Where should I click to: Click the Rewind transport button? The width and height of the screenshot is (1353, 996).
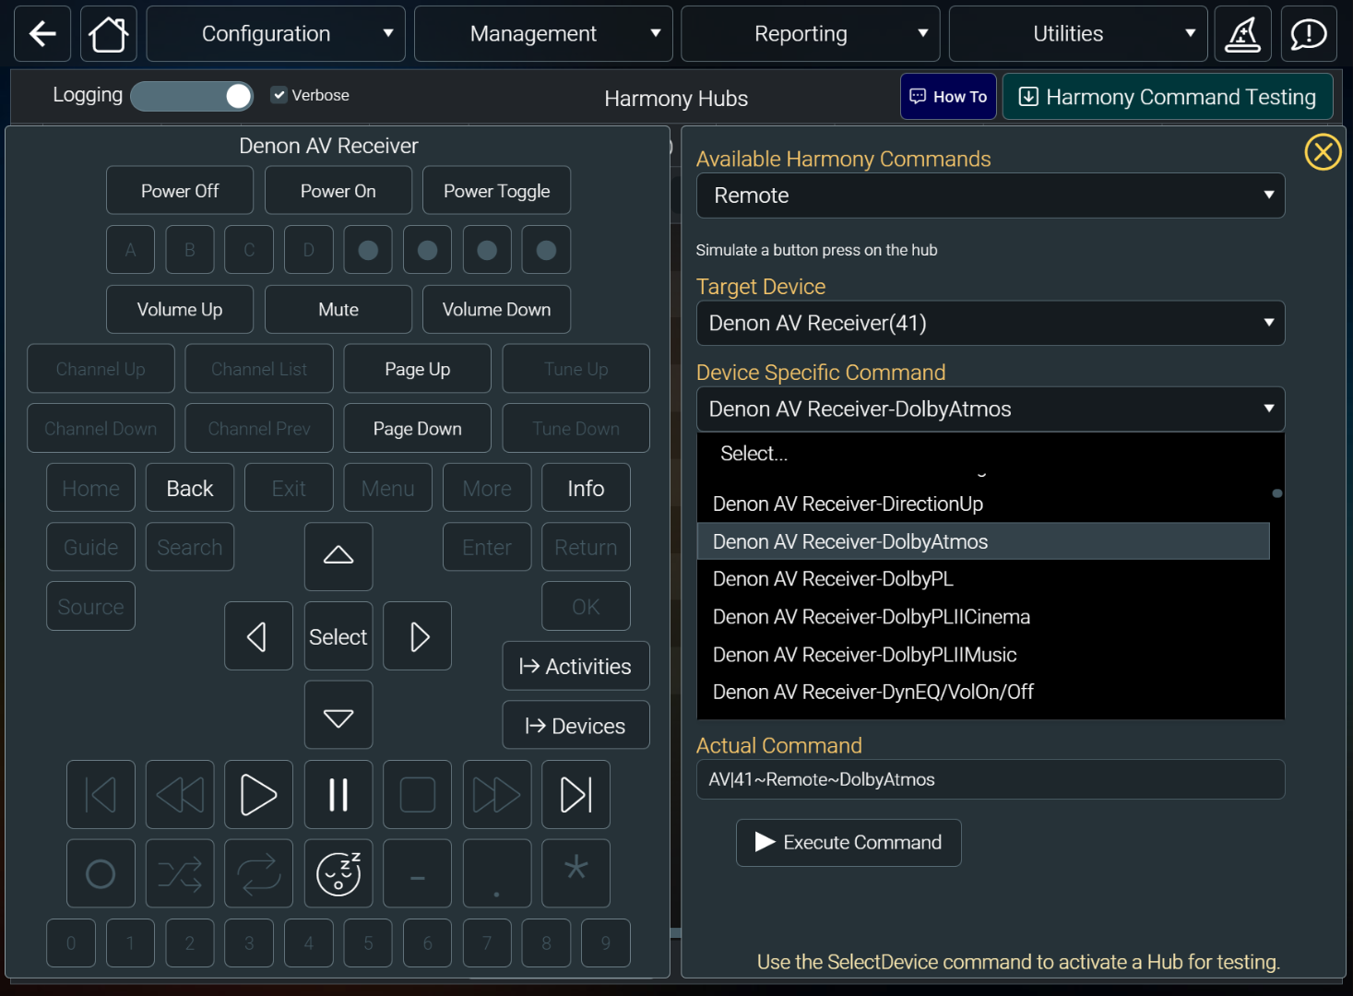pos(180,795)
